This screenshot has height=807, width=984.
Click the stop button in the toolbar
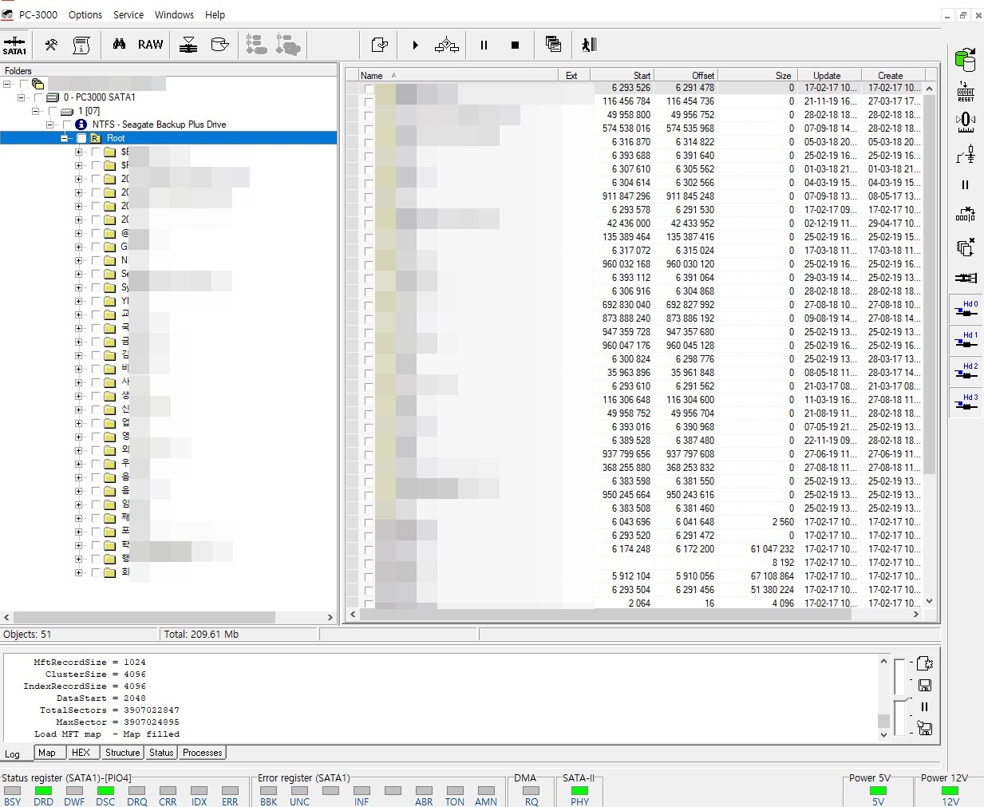click(x=515, y=45)
